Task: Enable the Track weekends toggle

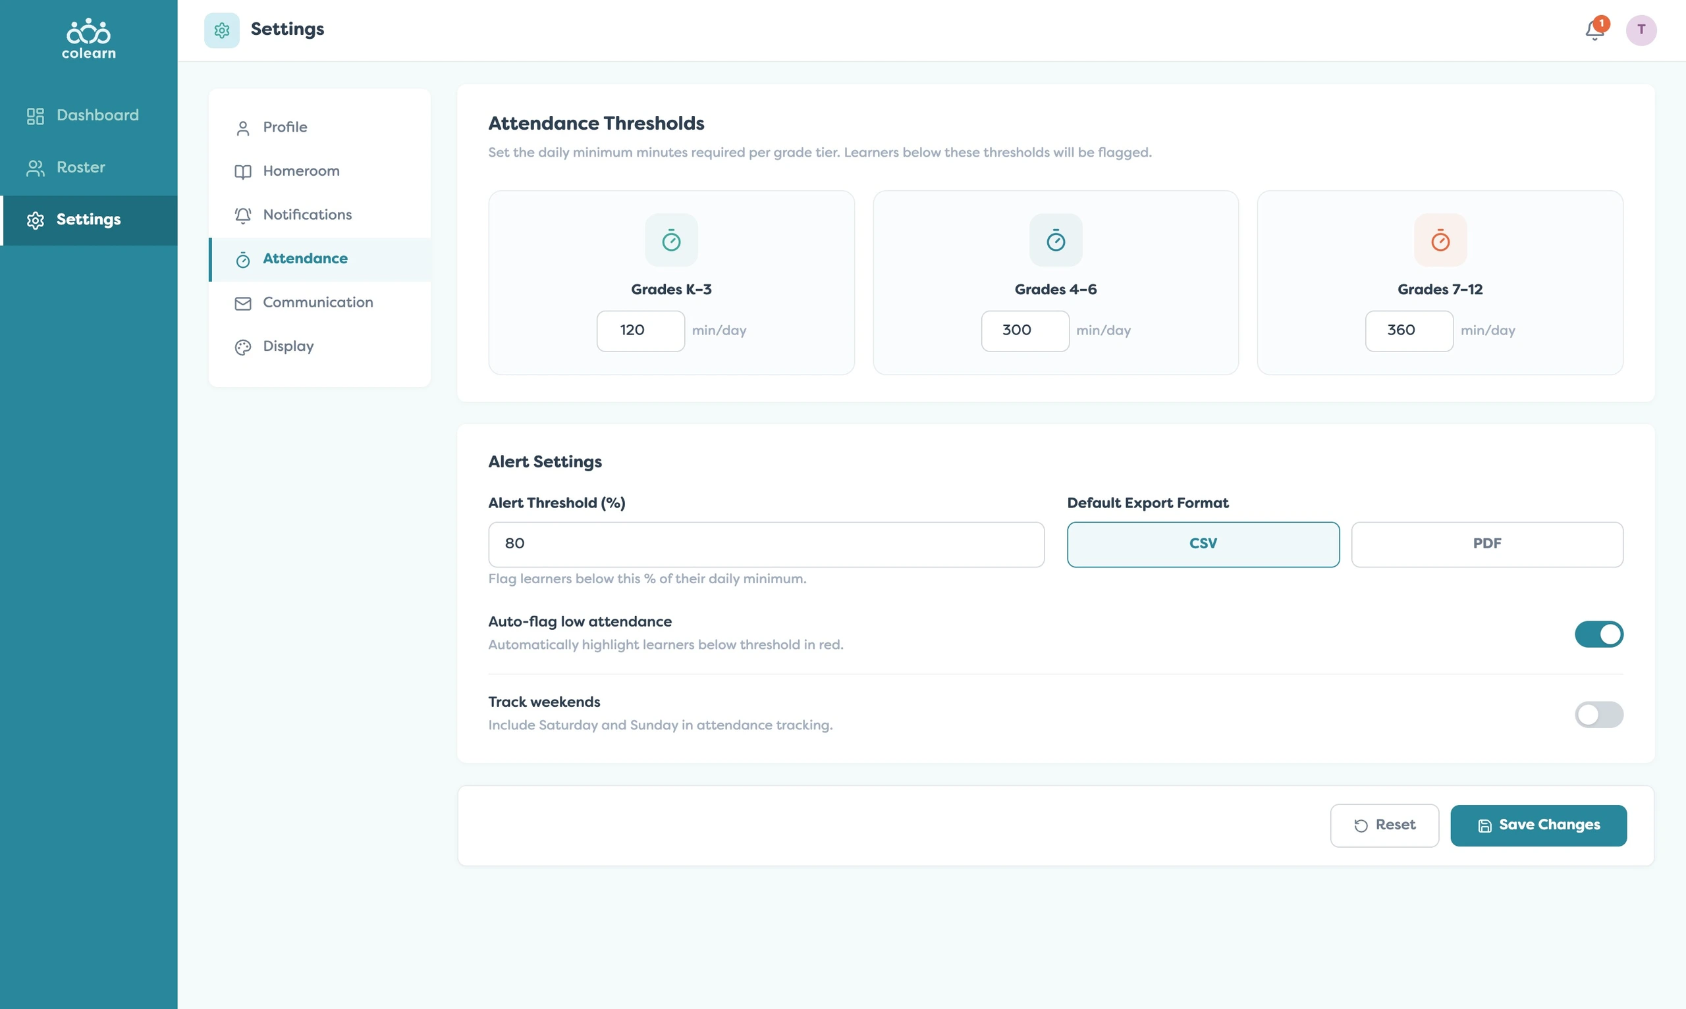Action: [1598, 714]
